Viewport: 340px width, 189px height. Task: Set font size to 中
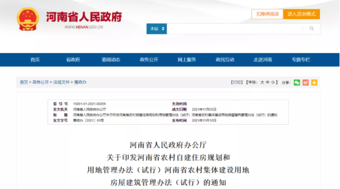coord(268,82)
